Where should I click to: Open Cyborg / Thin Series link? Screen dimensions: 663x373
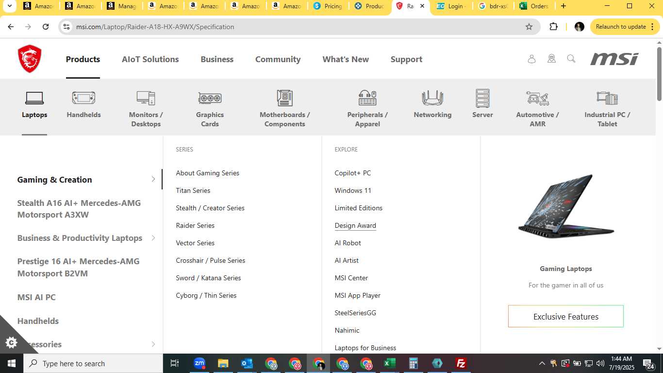click(206, 295)
